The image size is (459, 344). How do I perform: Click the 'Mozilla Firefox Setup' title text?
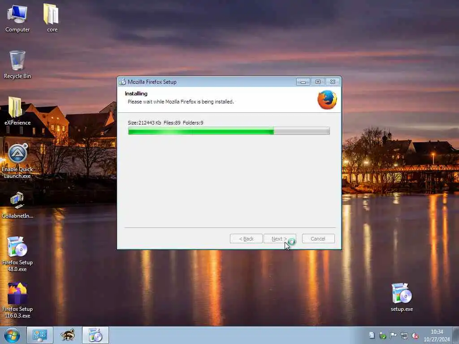click(x=152, y=82)
